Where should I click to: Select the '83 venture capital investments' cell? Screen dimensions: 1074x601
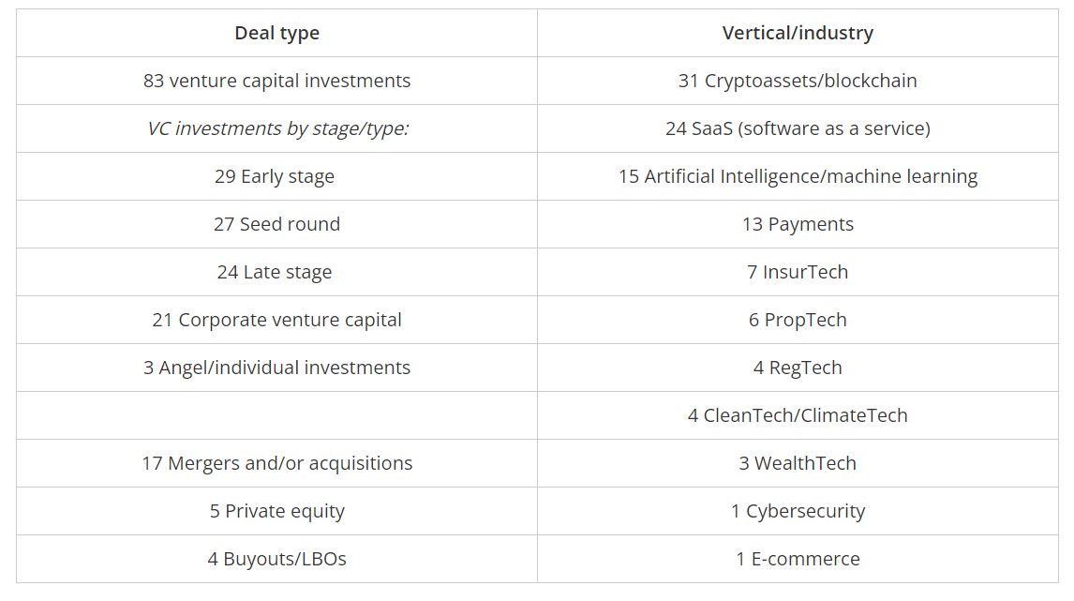click(276, 81)
